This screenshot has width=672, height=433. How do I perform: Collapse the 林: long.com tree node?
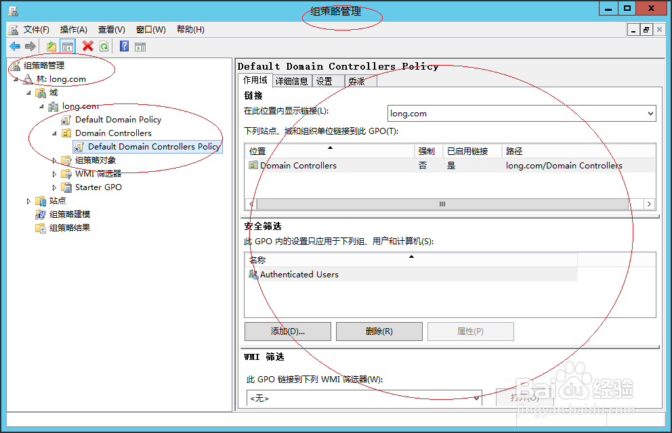tap(16, 79)
